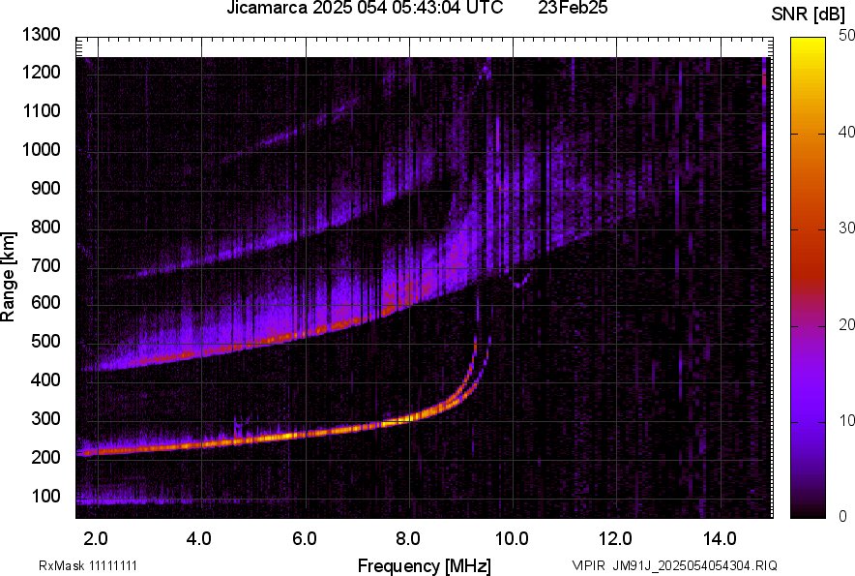Screen dimensions: 855x576
Task: Click the Jicamarca timestamp title text
Action: 365,9
